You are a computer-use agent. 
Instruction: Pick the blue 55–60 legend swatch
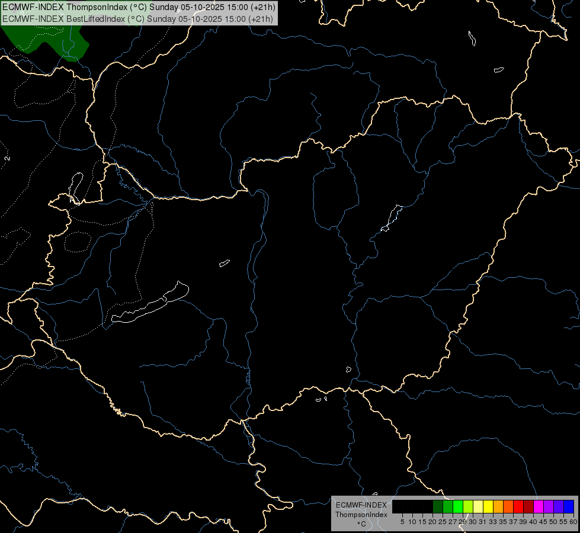[x=569, y=506]
